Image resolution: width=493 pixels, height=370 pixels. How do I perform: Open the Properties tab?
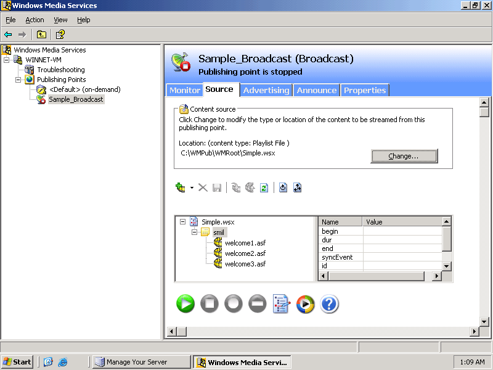365,90
